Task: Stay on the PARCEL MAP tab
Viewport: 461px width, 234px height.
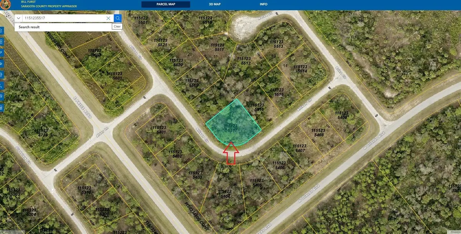Action: click(x=166, y=4)
